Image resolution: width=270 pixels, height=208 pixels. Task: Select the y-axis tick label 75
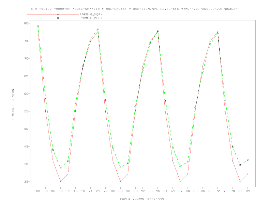(x=26, y=41)
